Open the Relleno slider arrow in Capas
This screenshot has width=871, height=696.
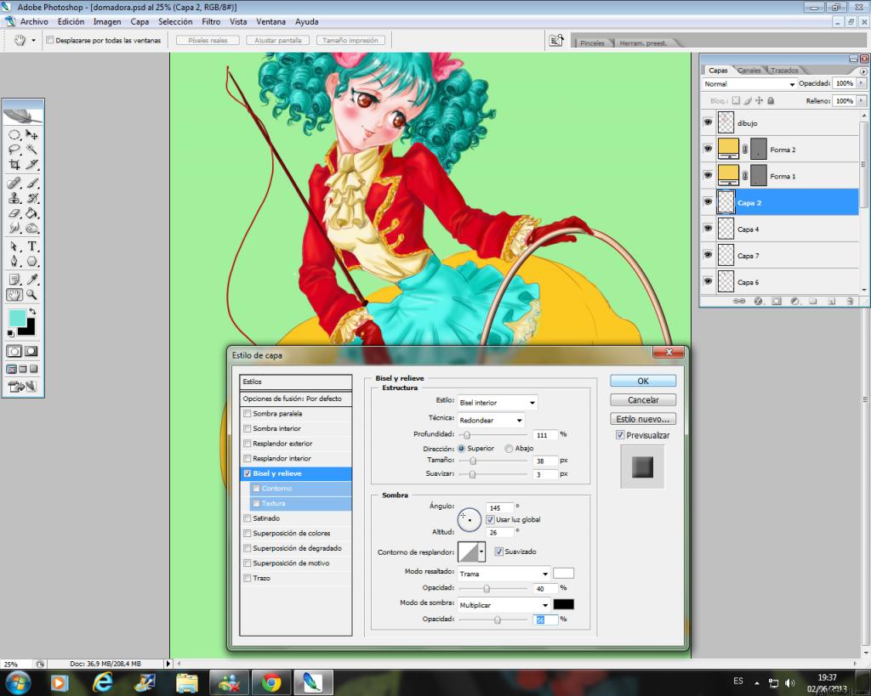tap(861, 101)
